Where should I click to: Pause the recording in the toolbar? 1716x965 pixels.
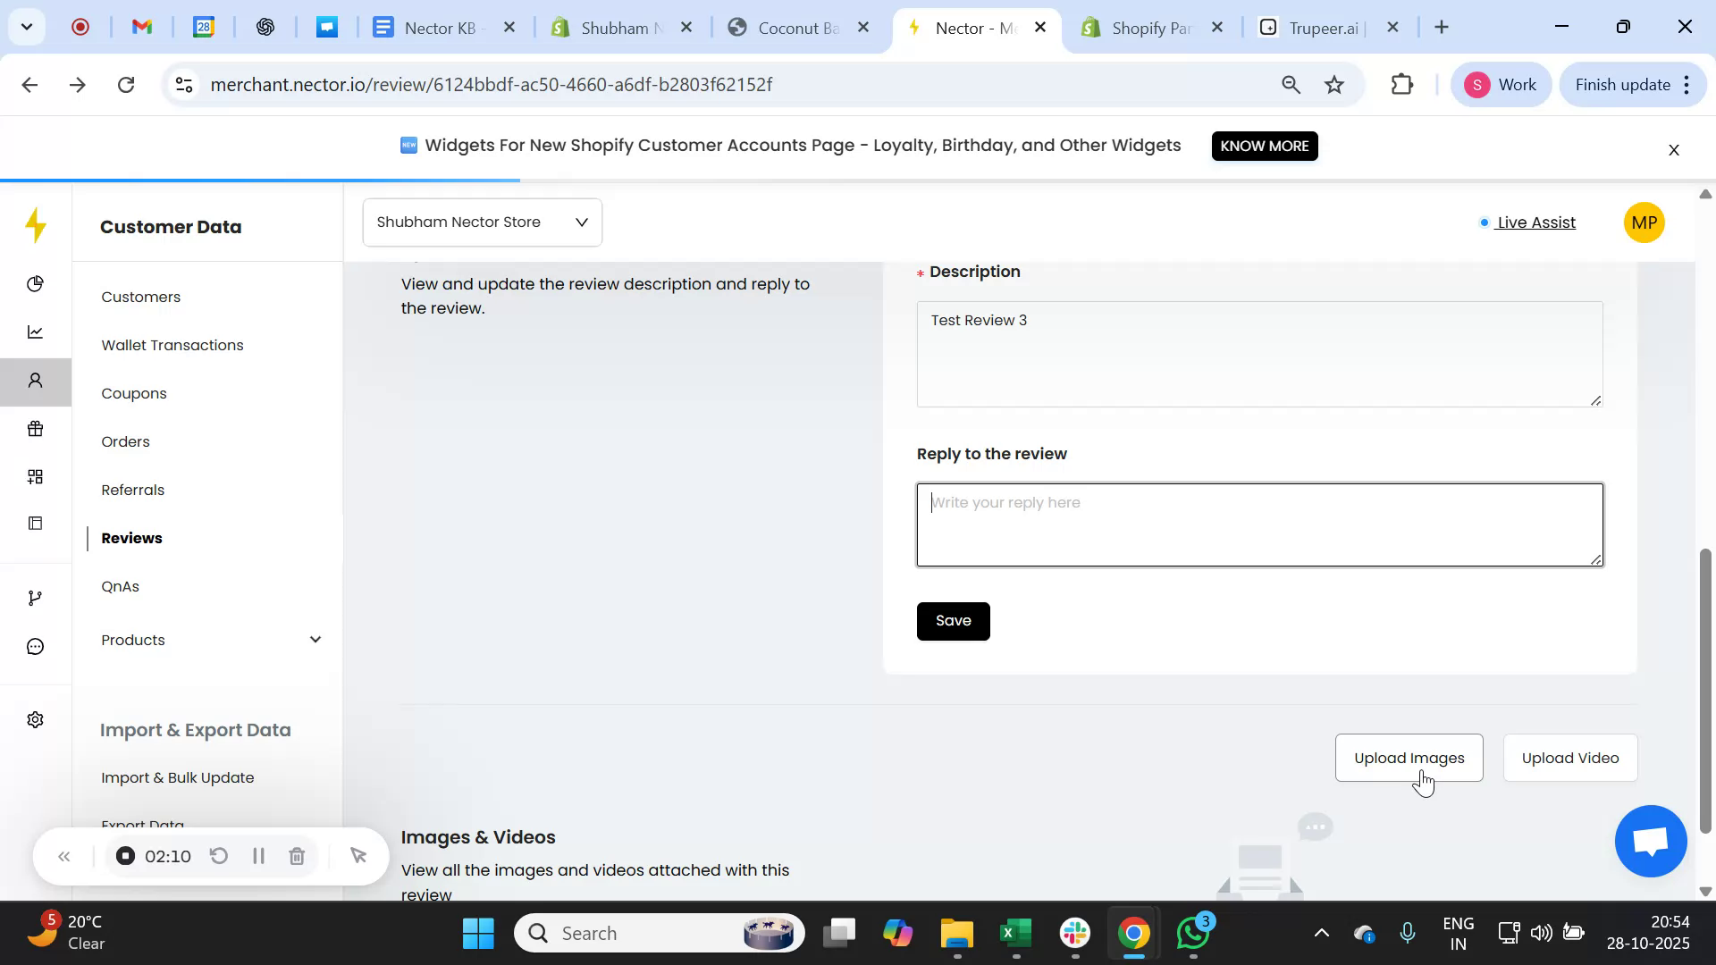click(258, 855)
